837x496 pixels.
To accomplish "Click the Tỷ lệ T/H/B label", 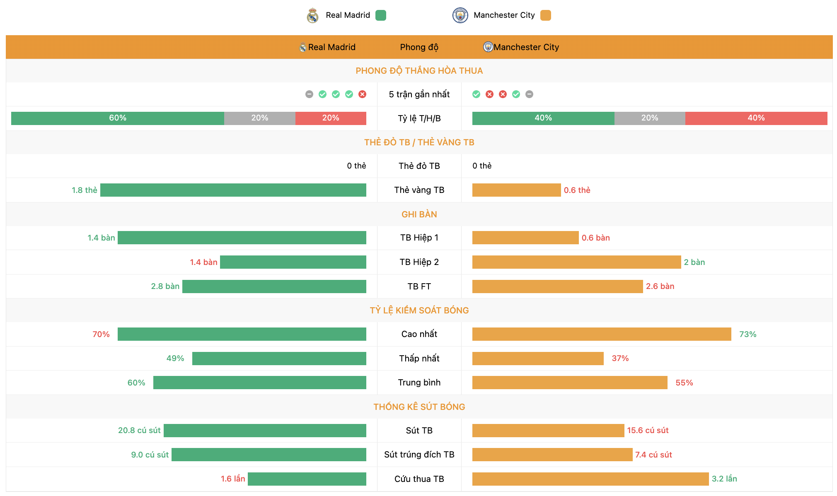I will [419, 118].
